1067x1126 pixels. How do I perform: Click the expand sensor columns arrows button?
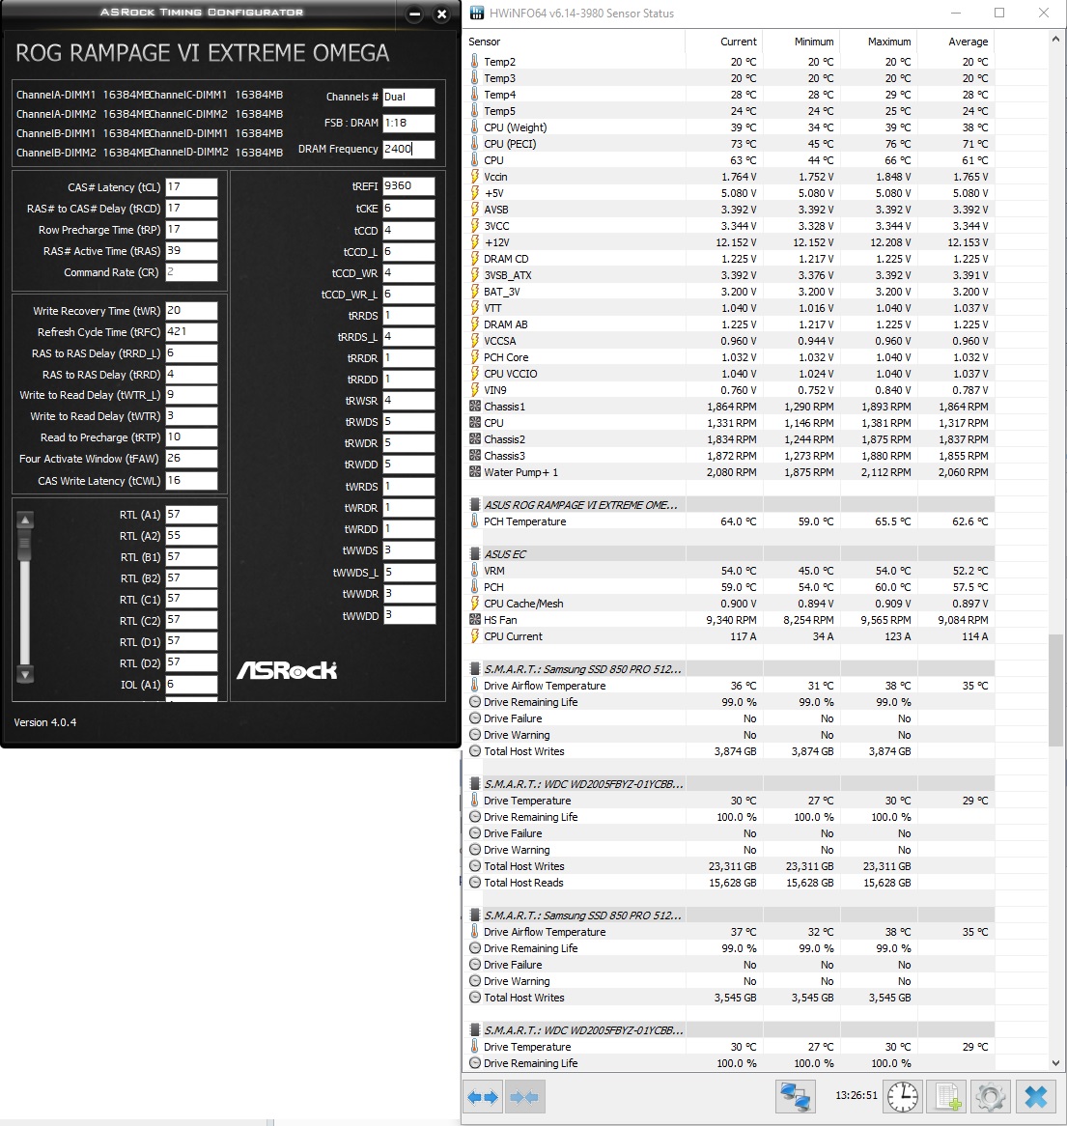(483, 1097)
